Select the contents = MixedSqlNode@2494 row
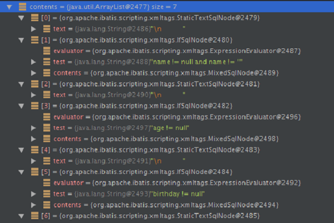This screenshot has width=334, height=223. click(167, 205)
